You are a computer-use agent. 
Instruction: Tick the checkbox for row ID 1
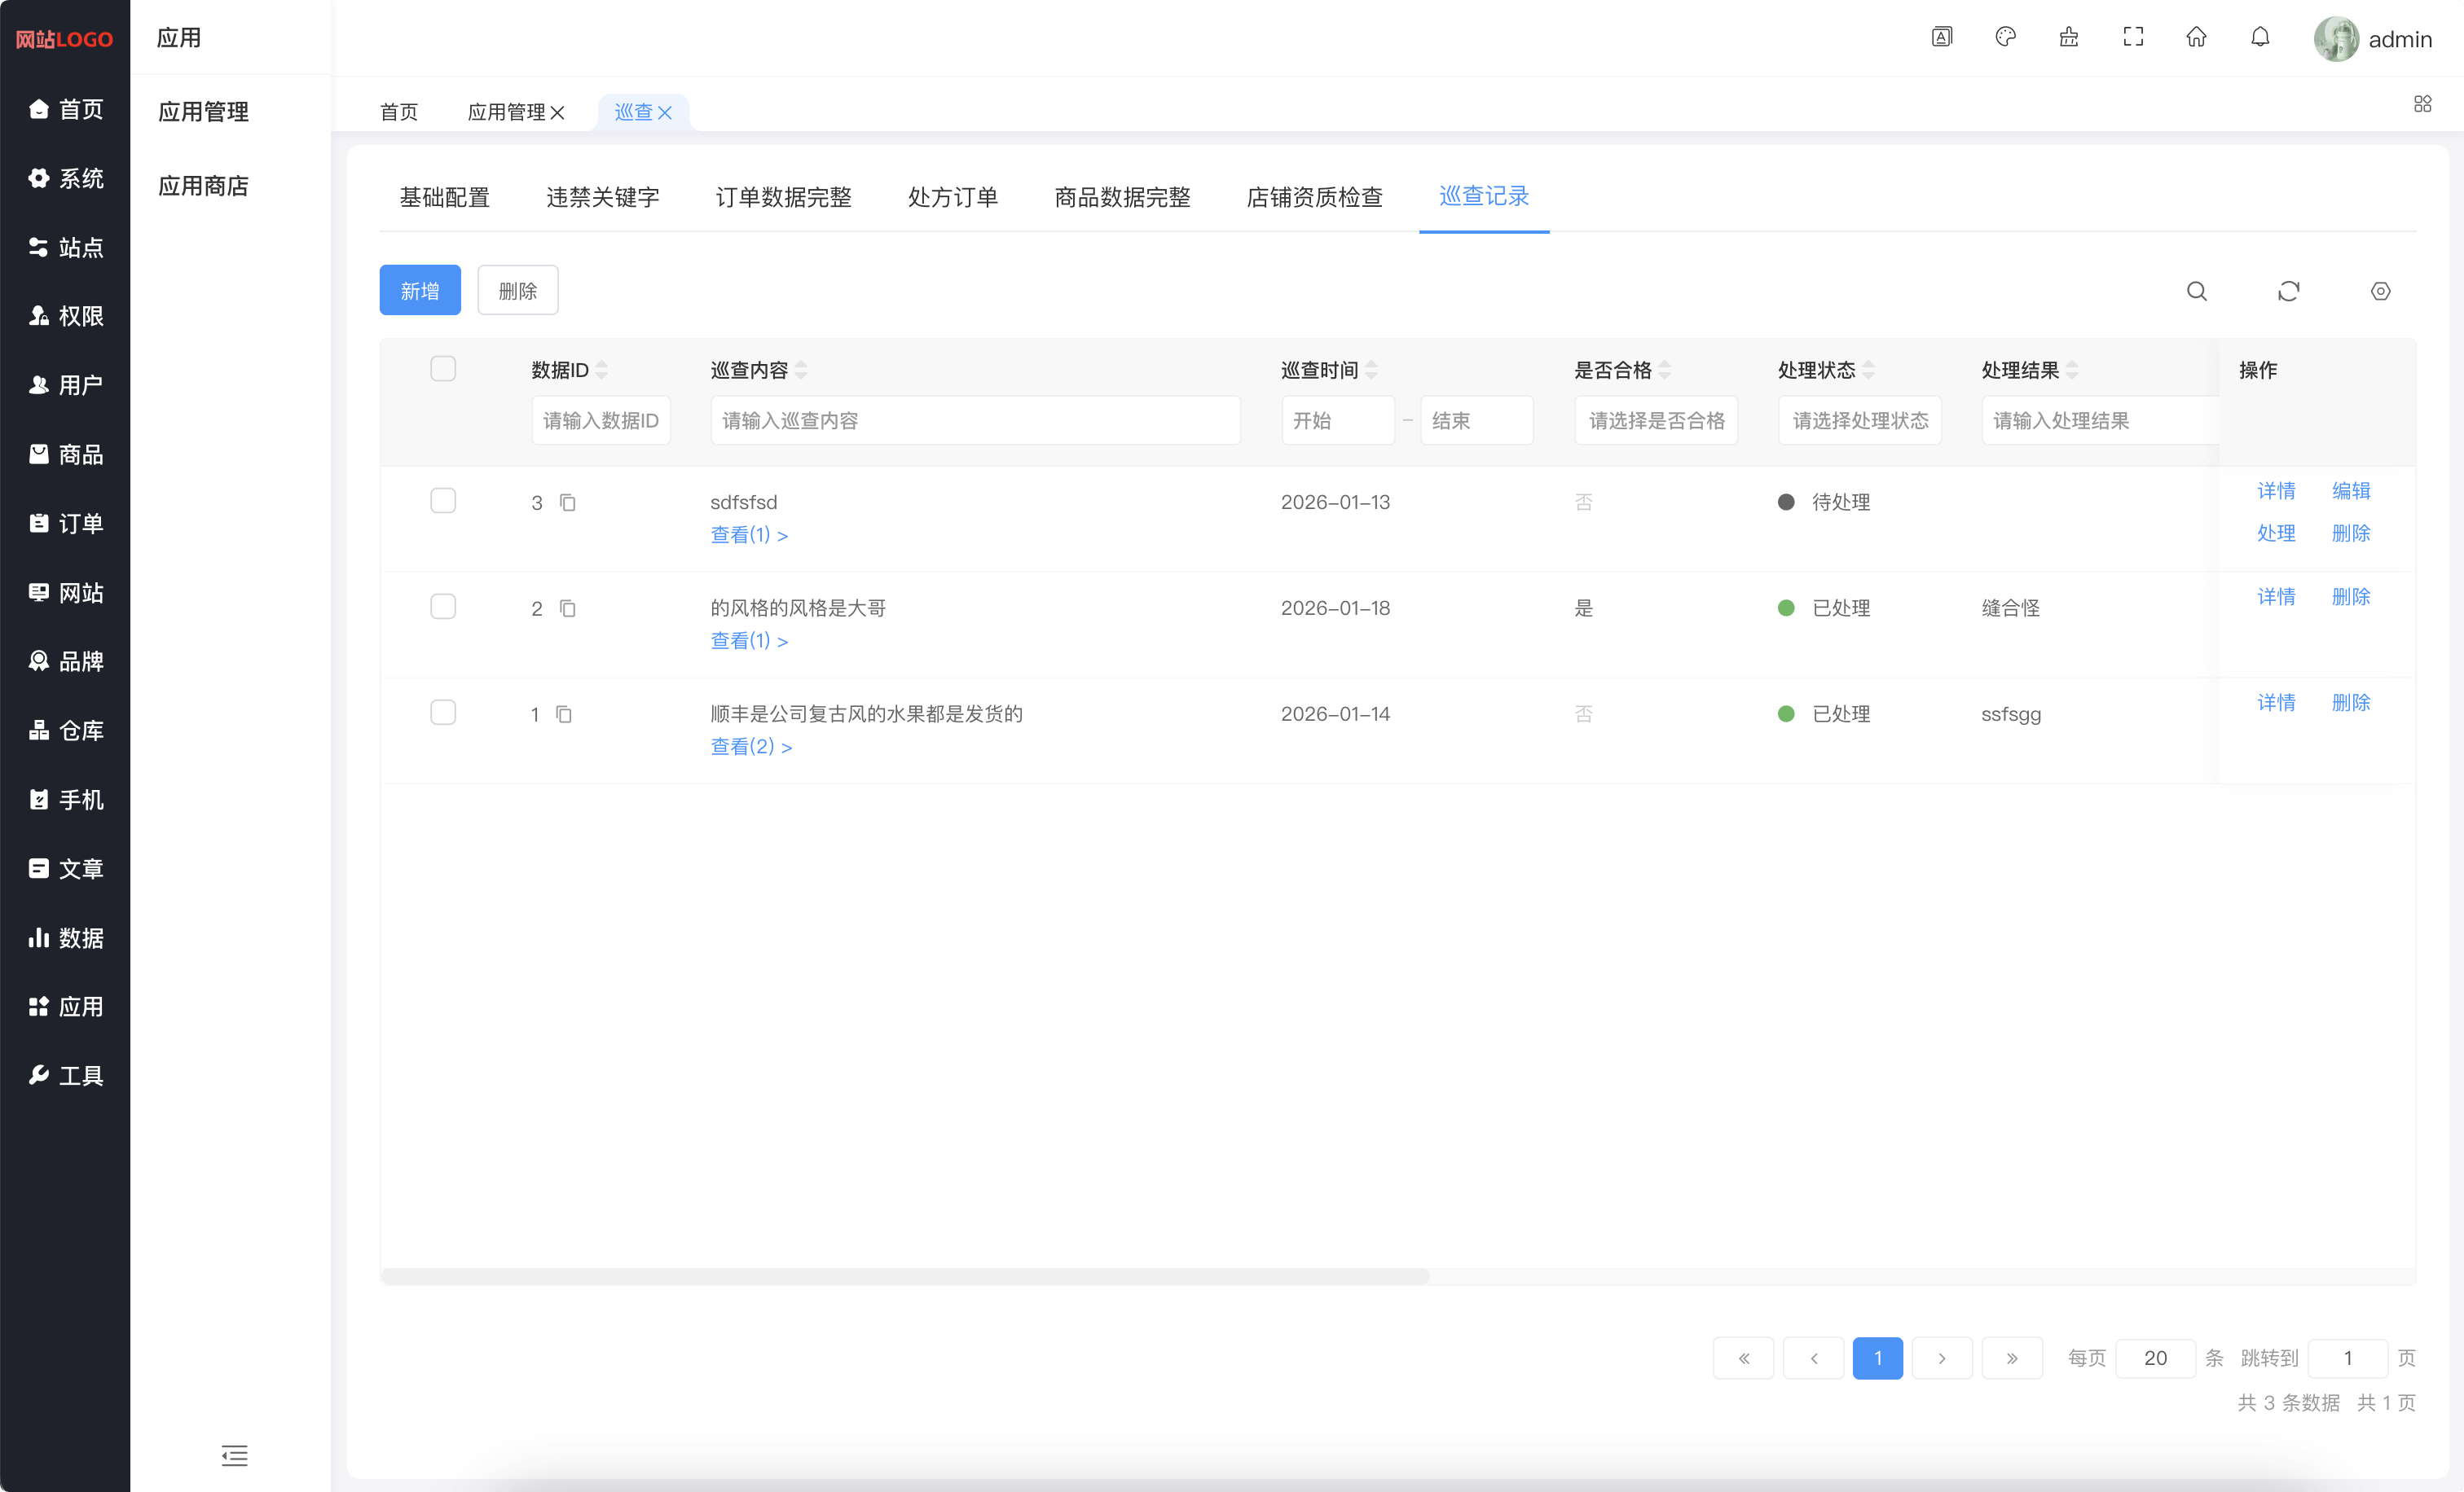coord(443,713)
